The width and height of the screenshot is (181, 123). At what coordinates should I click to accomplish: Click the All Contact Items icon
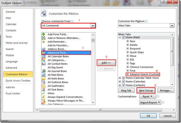point(43,64)
